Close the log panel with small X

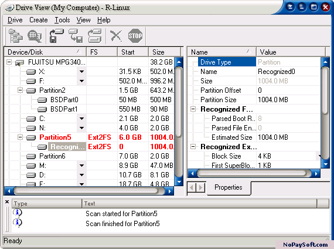7,201
